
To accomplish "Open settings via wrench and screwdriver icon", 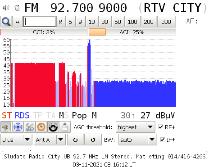I will tap(30, 127).
